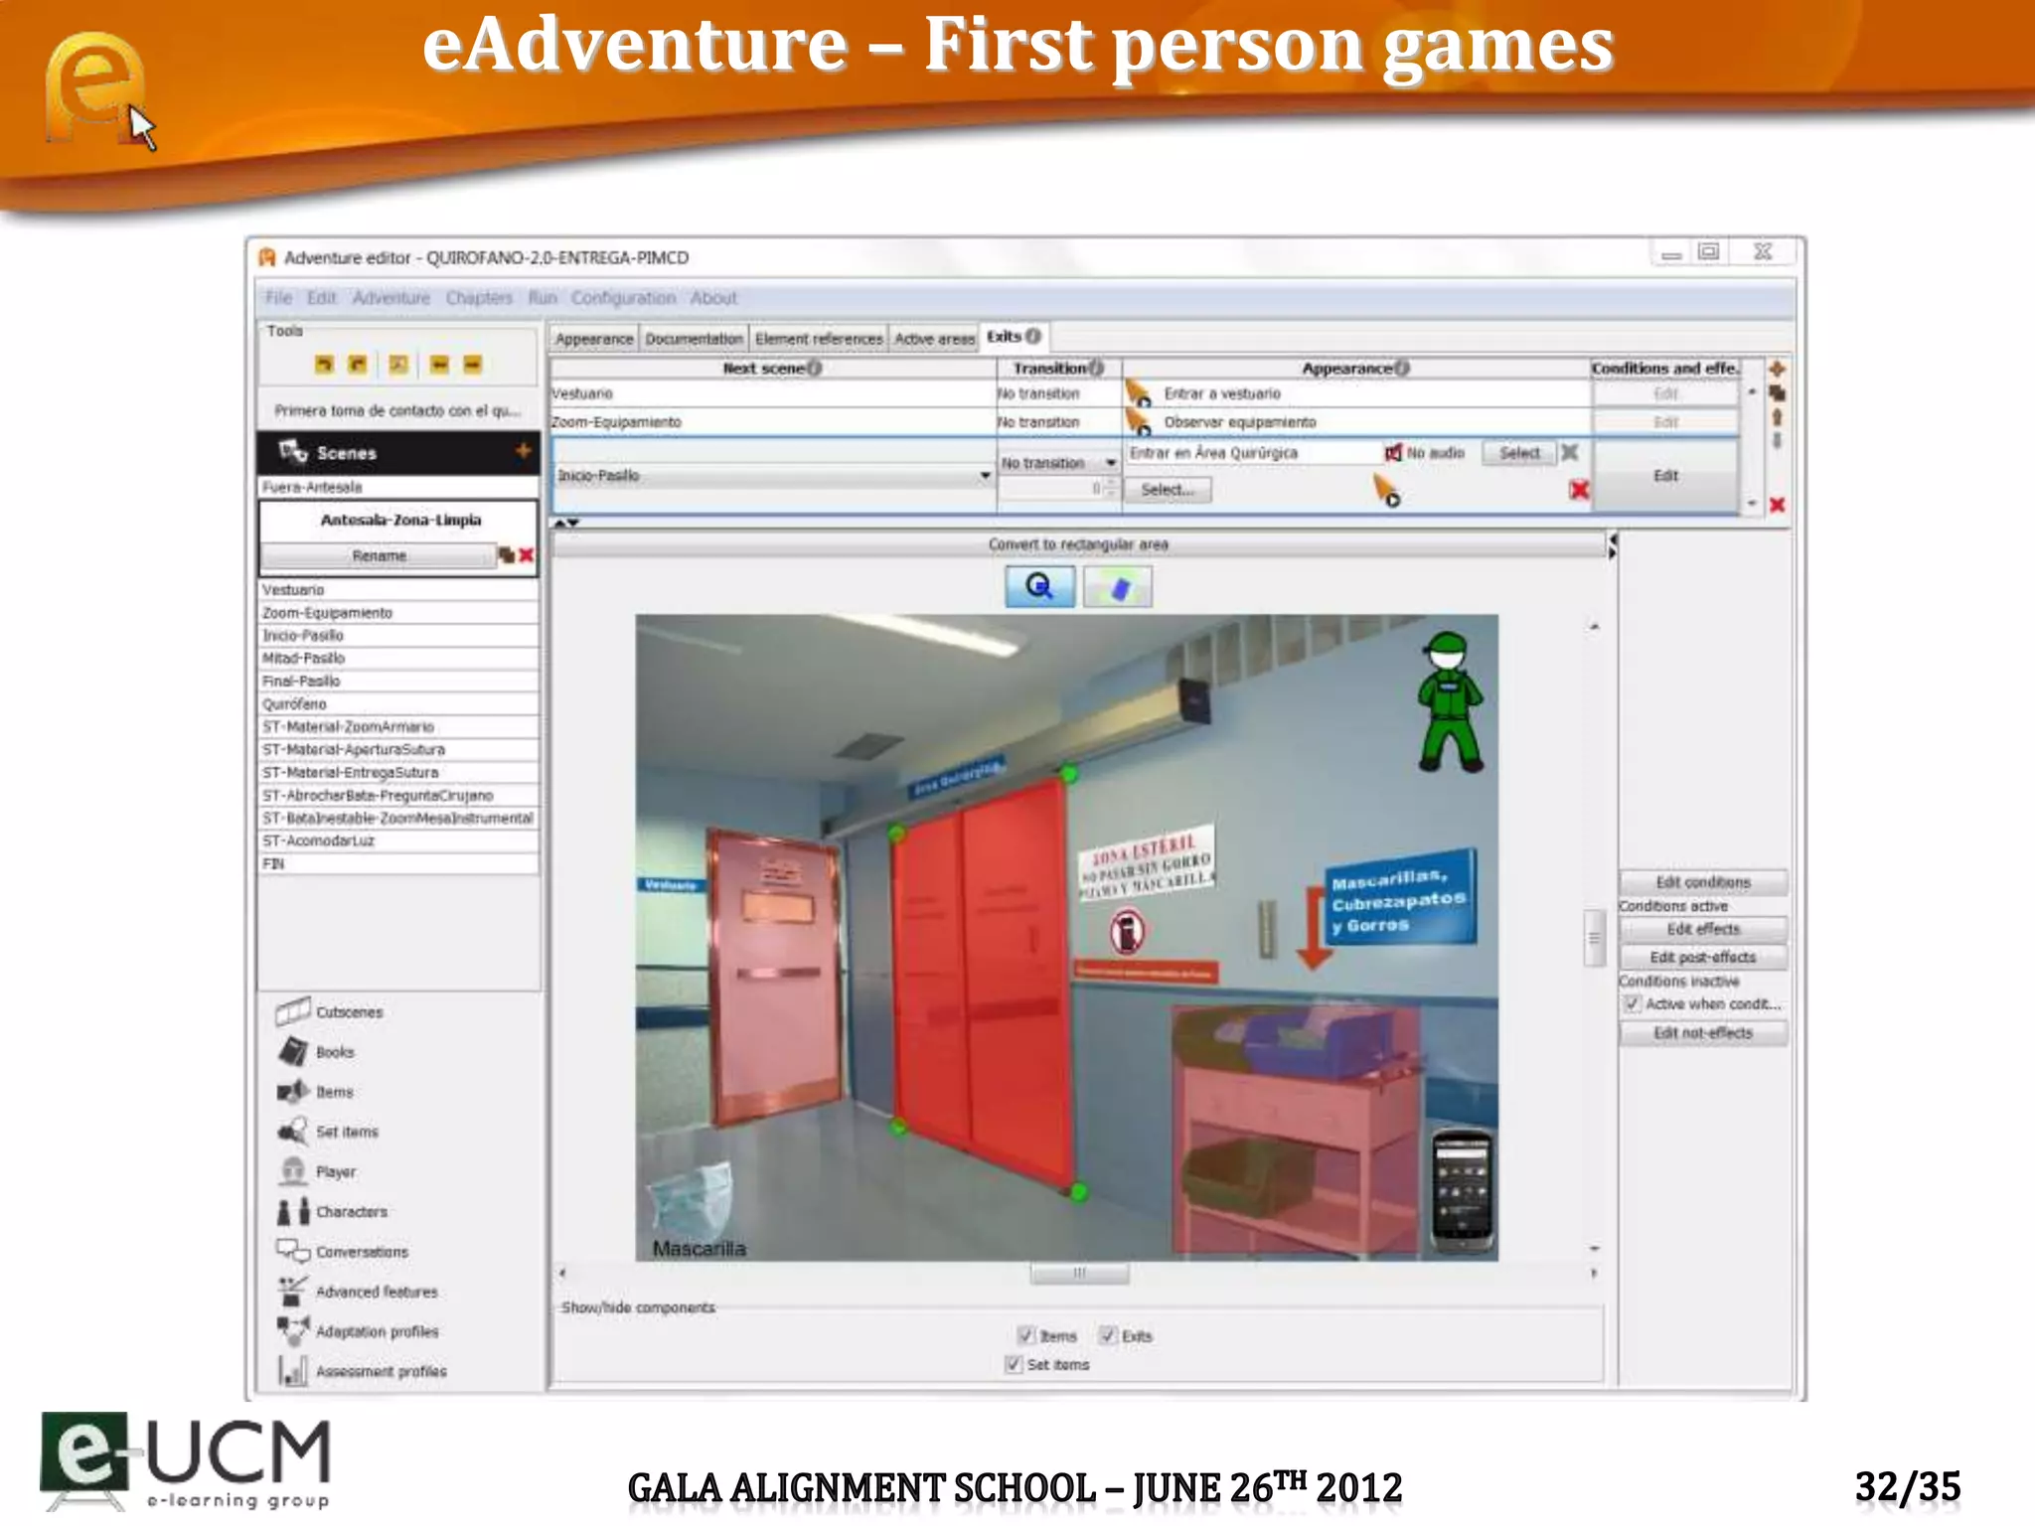Image resolution: width=2035 pixels, height=1526 pixels.
Task: Click the Redo icon in Tools panel
Action: tap(358, 365)
